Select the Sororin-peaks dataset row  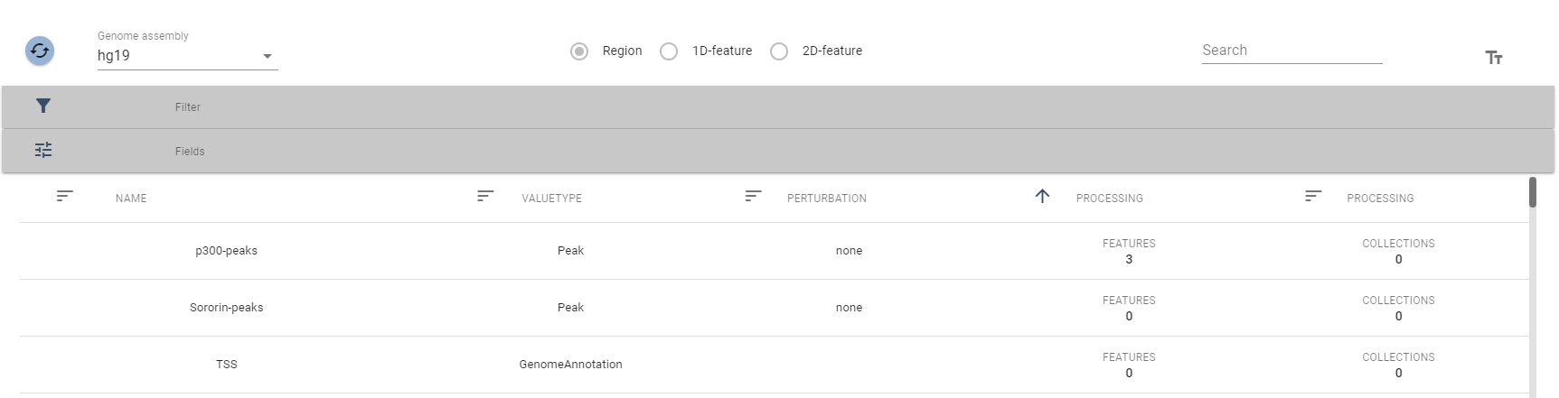227,308
